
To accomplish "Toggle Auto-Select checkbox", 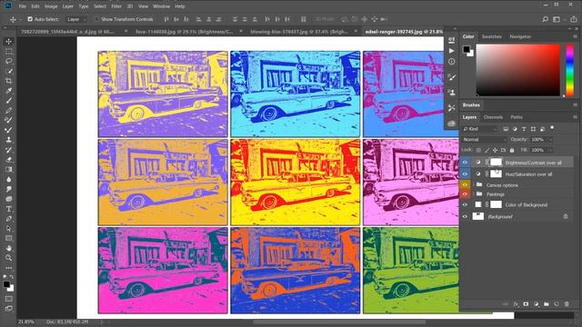I will coord(30,19).
